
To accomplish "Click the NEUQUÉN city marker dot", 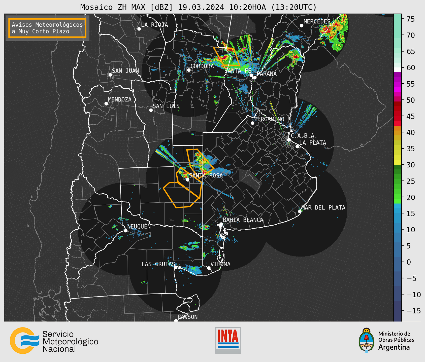I will [x=125, y=231].
